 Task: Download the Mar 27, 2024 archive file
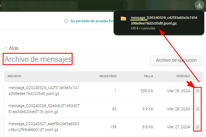coord(198,127)
